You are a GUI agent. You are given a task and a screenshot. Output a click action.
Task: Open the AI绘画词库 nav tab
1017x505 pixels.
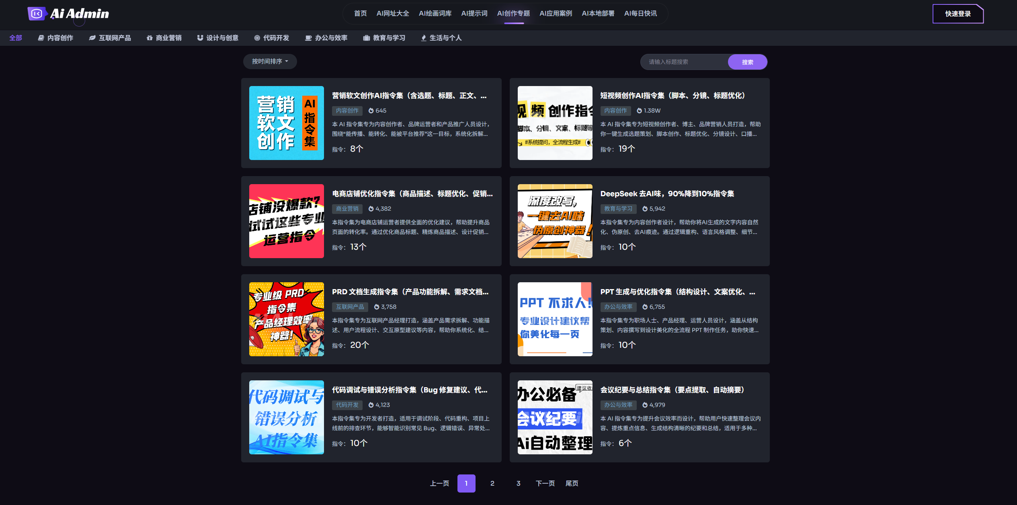(x=435, y=14)
